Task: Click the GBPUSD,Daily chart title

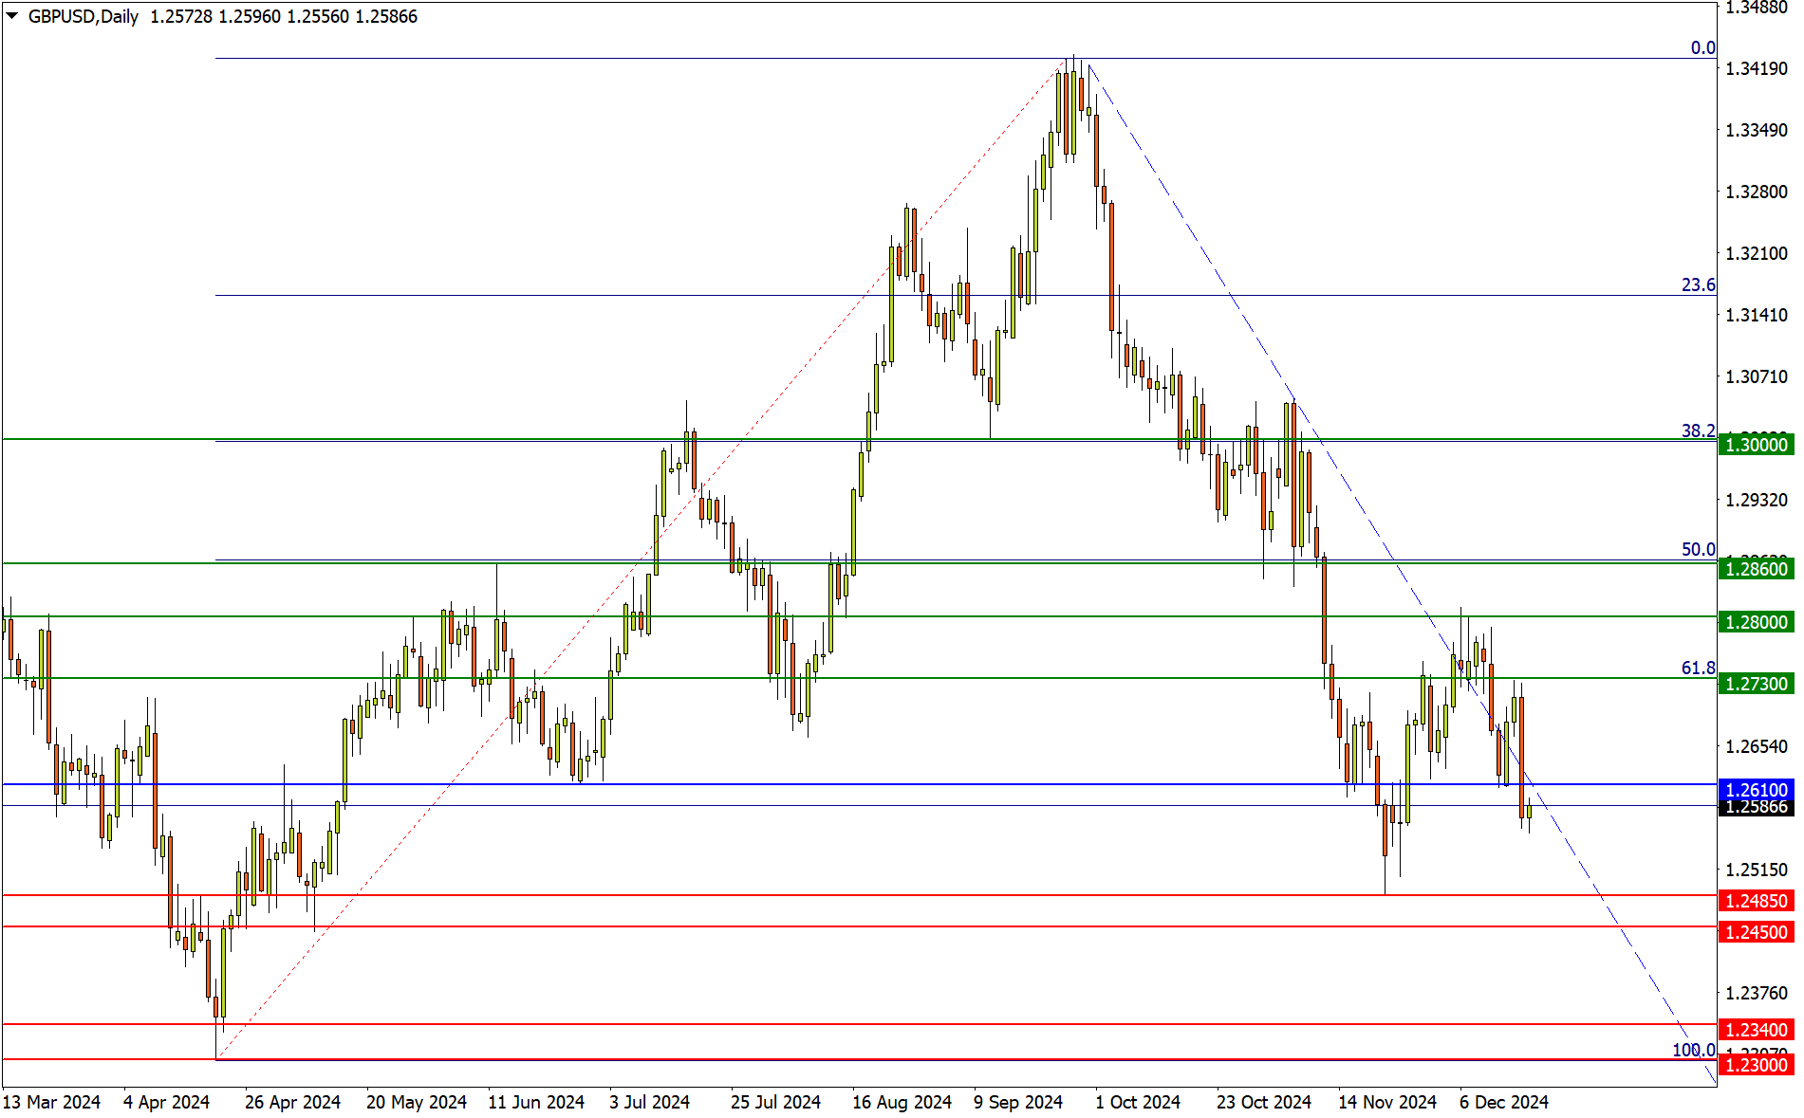Action: [x=84, y=16]
